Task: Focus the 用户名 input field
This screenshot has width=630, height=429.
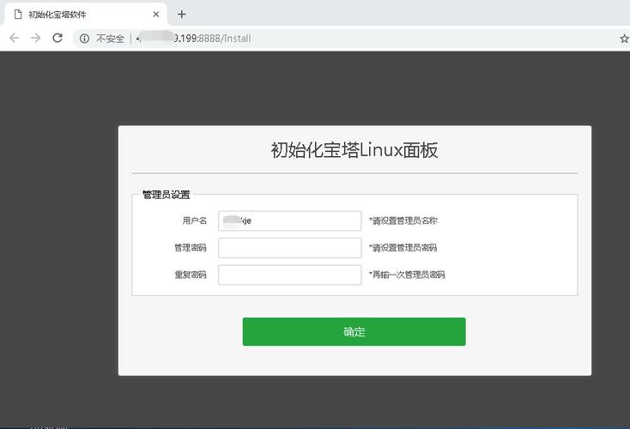Action: coord(290,221)
